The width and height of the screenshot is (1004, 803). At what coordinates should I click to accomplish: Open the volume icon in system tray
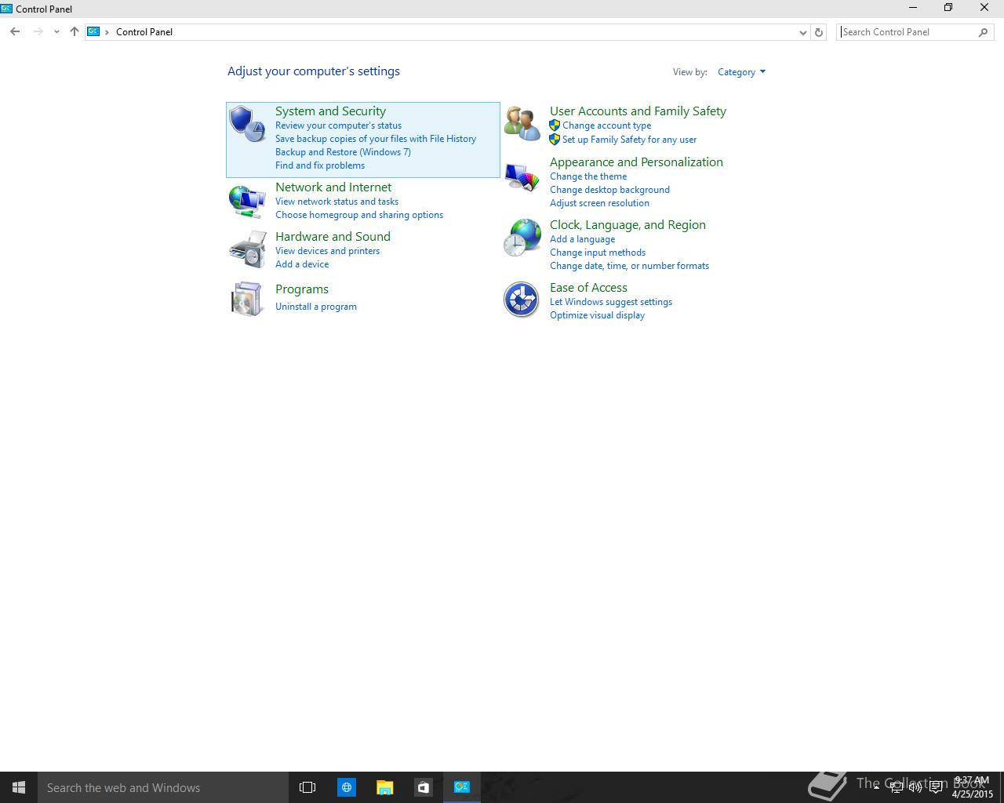915,787
